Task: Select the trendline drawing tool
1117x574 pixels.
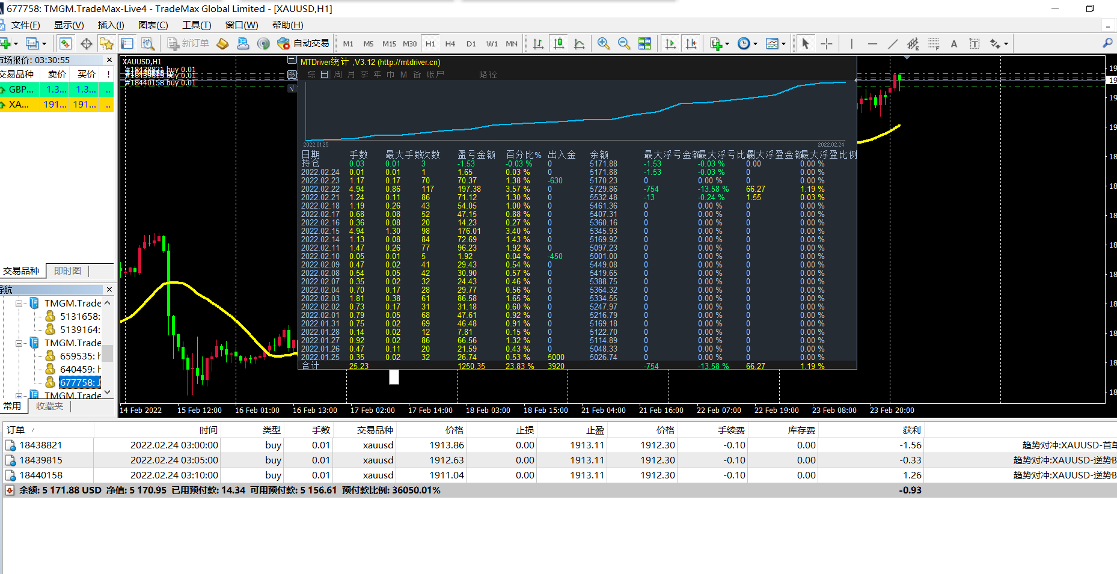Action: [893, 43]
